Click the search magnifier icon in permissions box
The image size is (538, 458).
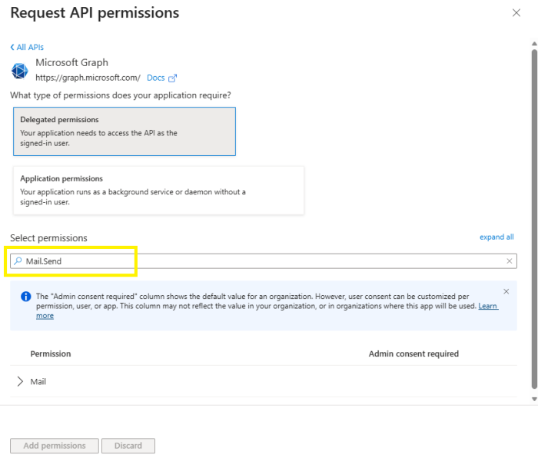(x=18, y=261)
